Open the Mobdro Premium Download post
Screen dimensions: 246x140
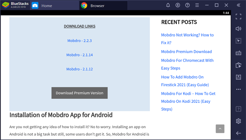tap(186, 52)
